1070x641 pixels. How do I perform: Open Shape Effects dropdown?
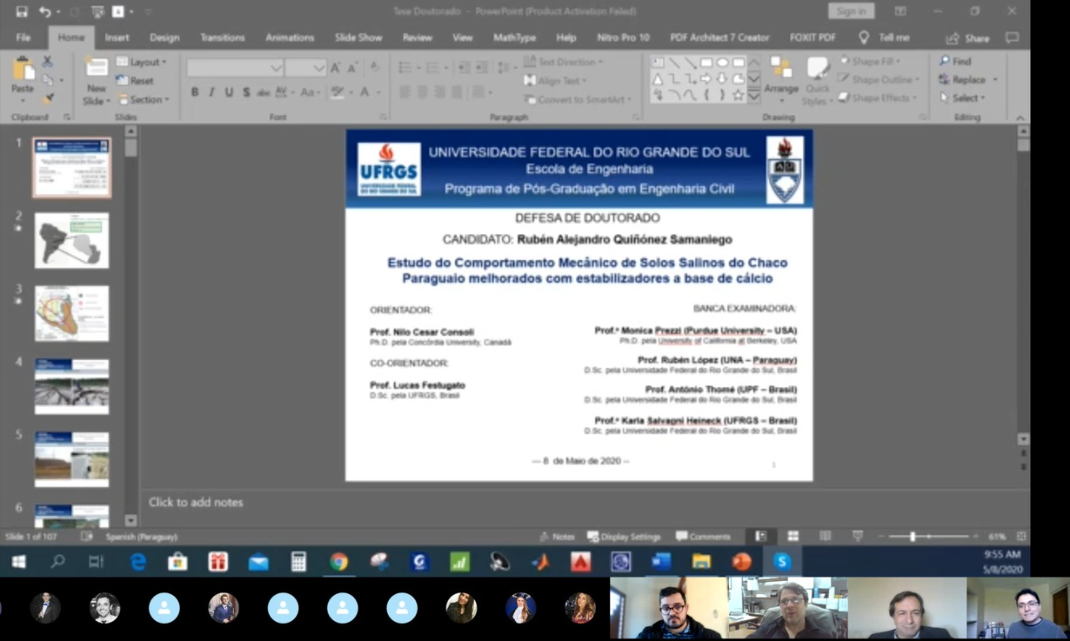879,98
